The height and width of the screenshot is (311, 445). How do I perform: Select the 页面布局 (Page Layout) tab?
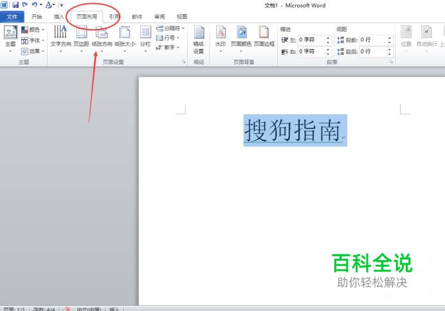pyautogui.click(x=87, y=17)
